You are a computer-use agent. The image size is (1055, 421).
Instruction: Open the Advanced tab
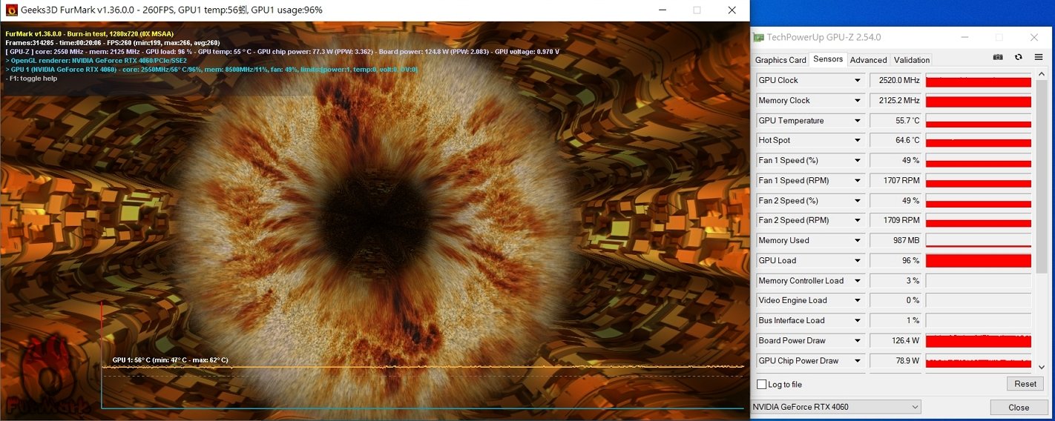869,60
